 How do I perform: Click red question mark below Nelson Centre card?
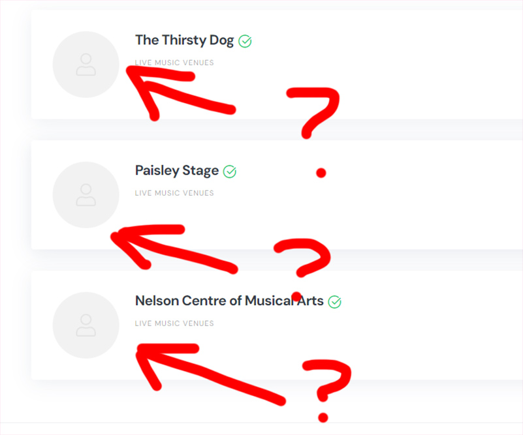[x=328, y=391]
